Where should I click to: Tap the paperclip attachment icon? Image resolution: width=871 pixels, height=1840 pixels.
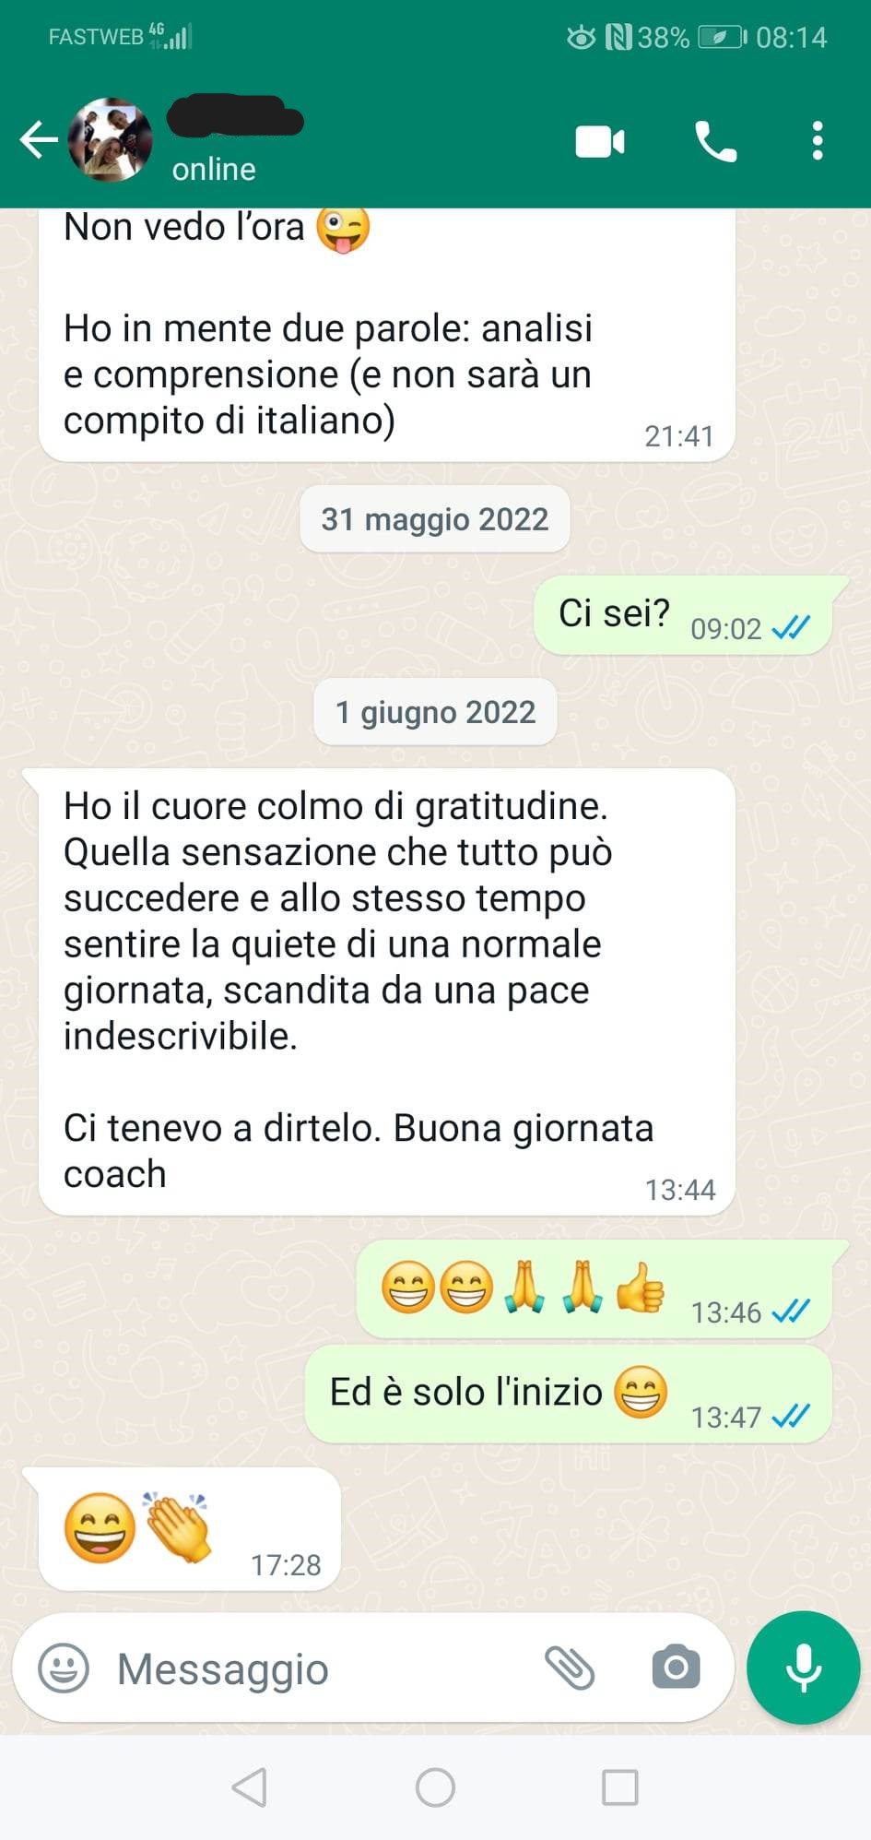coord(570,1668)
